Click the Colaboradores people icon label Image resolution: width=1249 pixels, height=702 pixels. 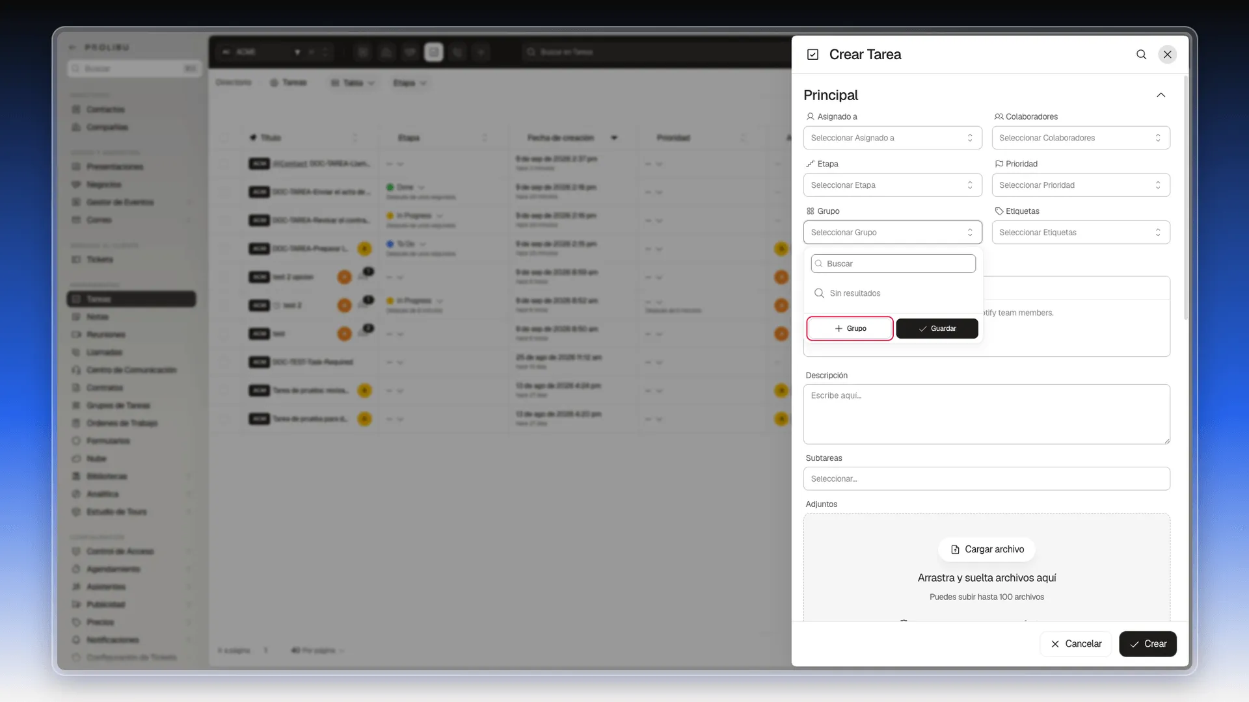(1026, 116)
